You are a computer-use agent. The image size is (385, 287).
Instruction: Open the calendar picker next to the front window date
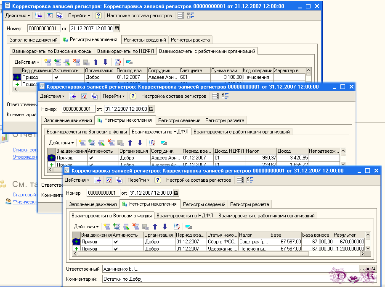(176, 193)
